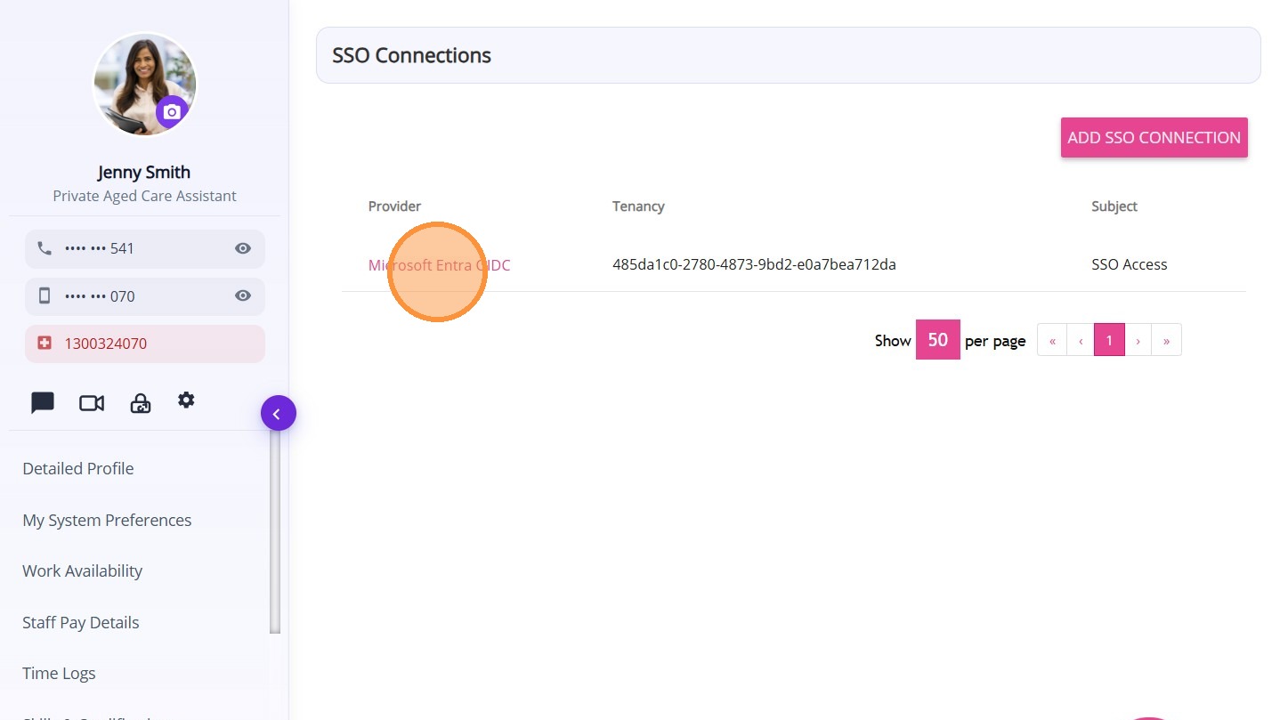The image size is (1288, 720).
Task: Click the red emergency medical icon
Action: (x=45, y=344)
